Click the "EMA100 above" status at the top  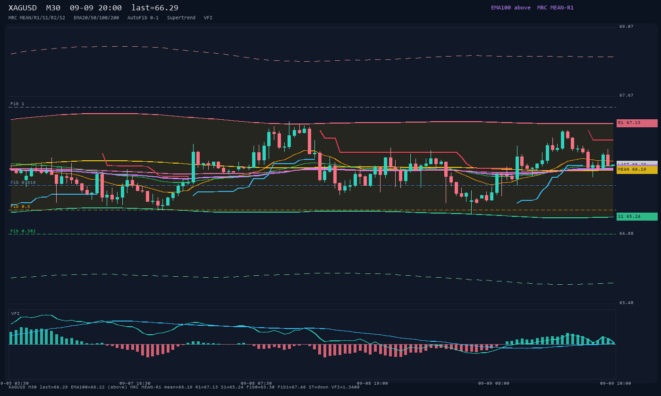[x=511, y=8]
